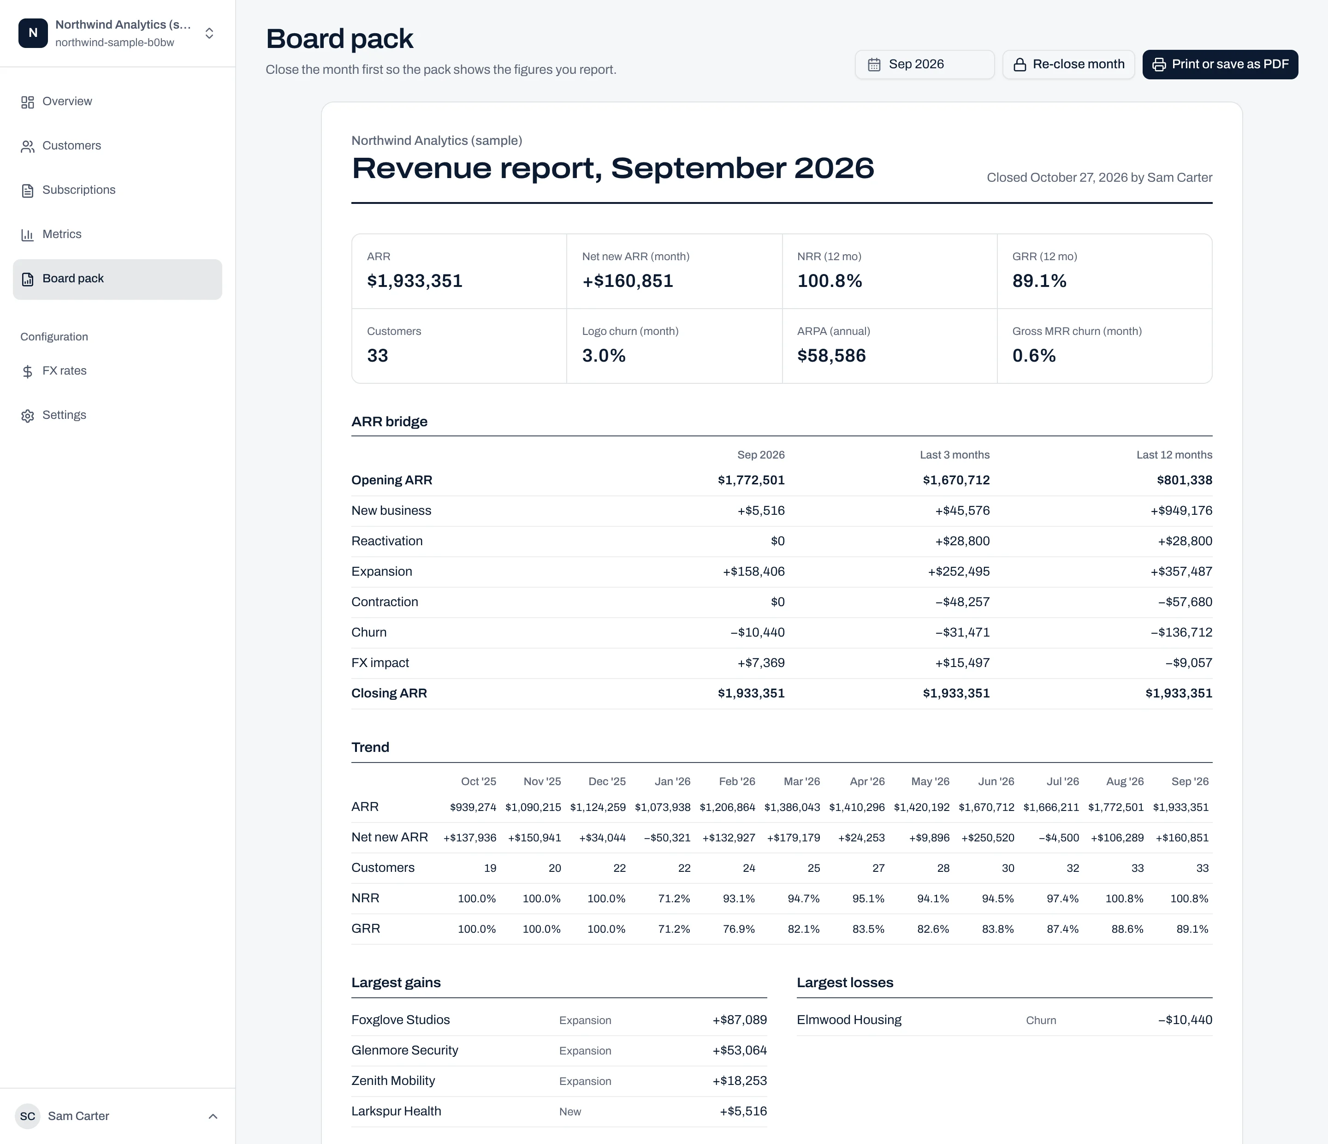Click the Subscriptions document icon
1328x1144 pixels.
coord(28,191)
